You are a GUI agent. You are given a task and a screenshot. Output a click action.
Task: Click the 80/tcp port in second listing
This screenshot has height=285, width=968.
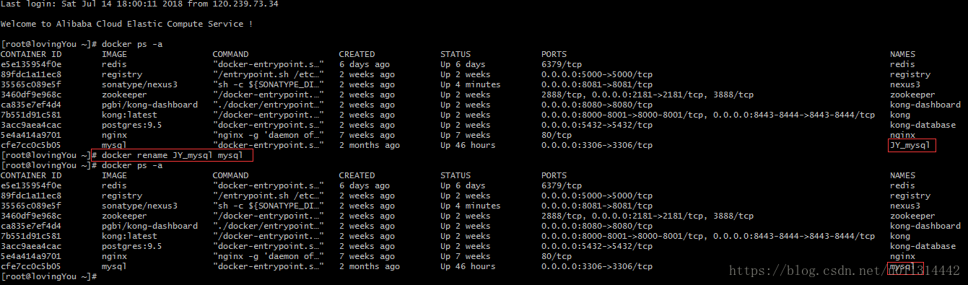tap(557, 257)
